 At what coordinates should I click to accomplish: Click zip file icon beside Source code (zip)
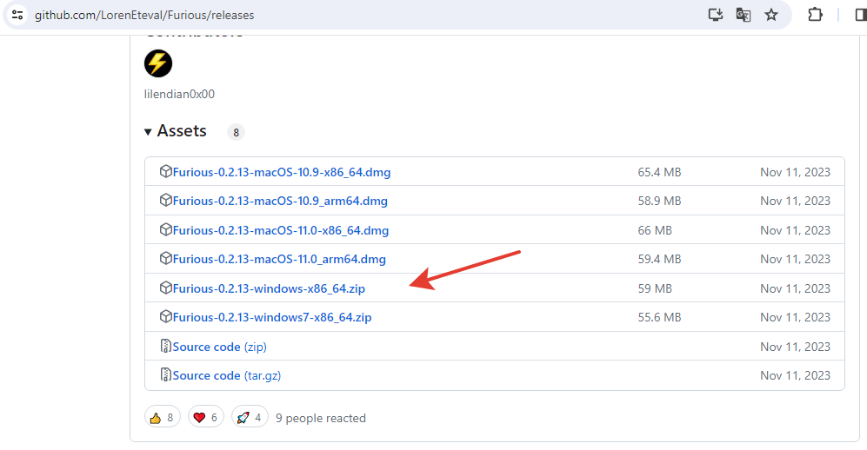(165, 346)
